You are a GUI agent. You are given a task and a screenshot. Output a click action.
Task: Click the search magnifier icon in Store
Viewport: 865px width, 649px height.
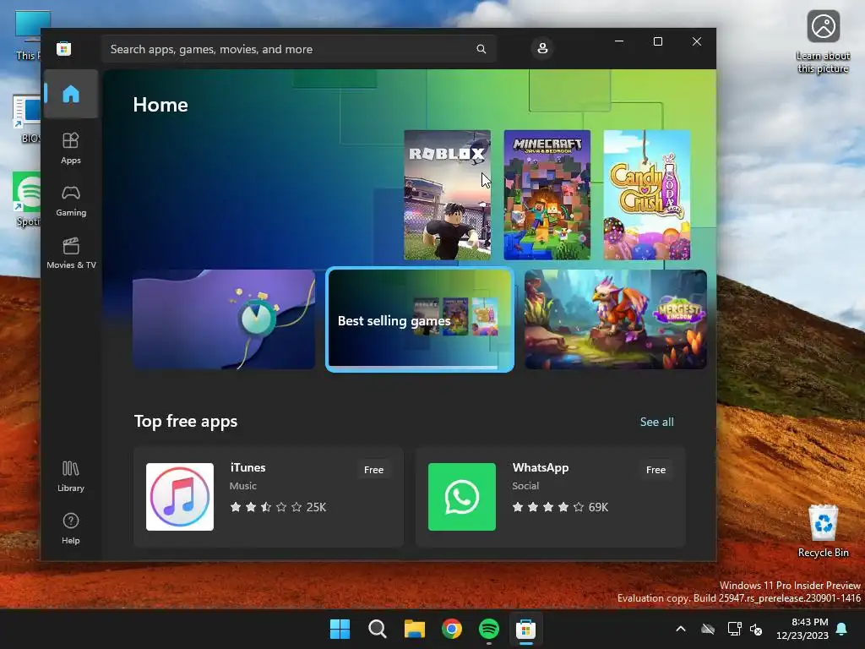pyautogui.click(x=481, y=49)
